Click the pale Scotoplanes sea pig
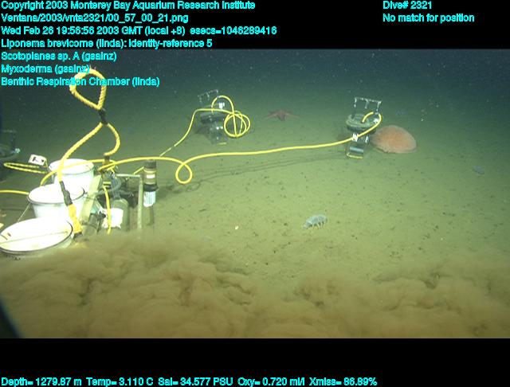The width and height of the screenshot is (510, 387). tap(316, 221)
